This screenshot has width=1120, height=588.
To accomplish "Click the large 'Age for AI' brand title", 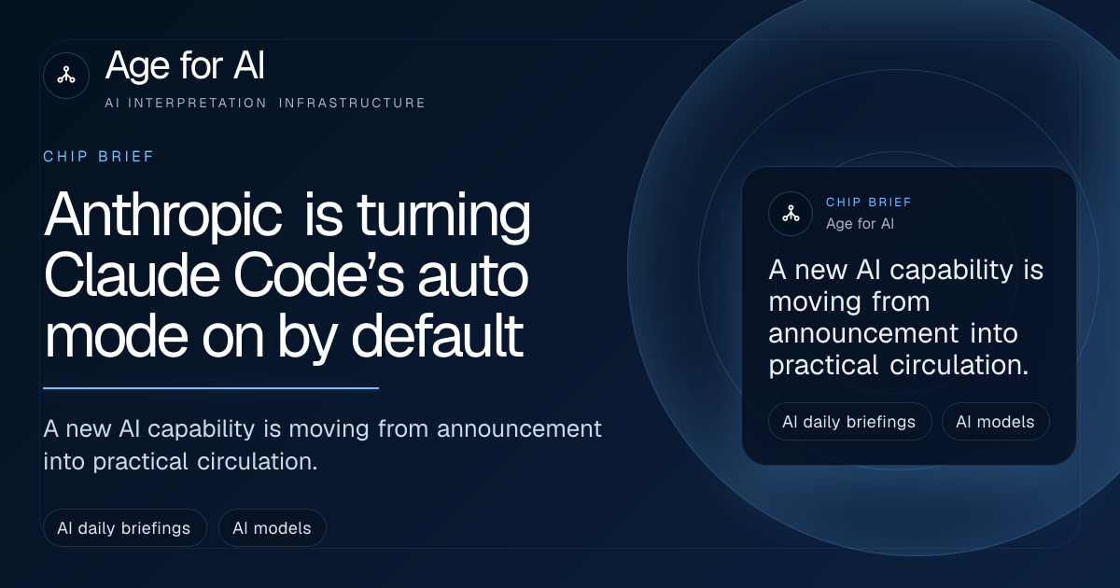I will coord(185,65).
